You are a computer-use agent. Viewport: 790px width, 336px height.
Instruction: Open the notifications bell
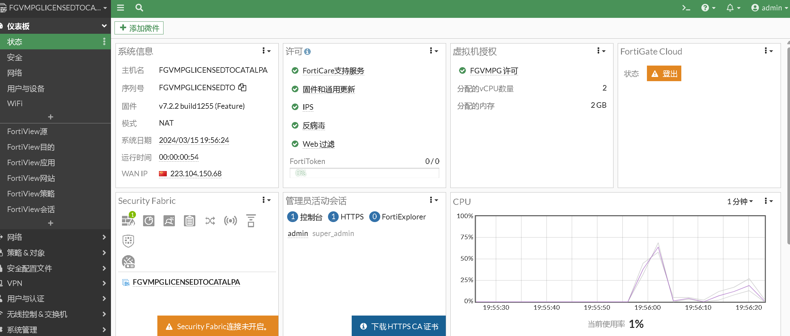pyautogui.click(x=733, y=8)
